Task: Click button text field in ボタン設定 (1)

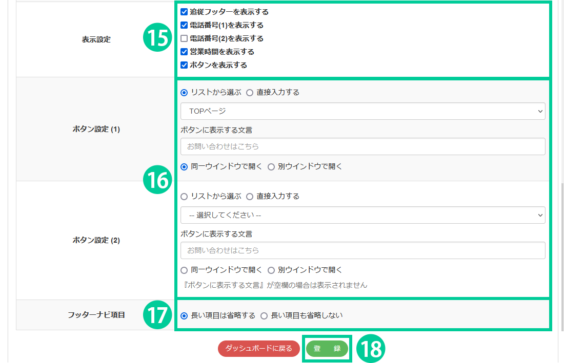Action: point(362,146)
